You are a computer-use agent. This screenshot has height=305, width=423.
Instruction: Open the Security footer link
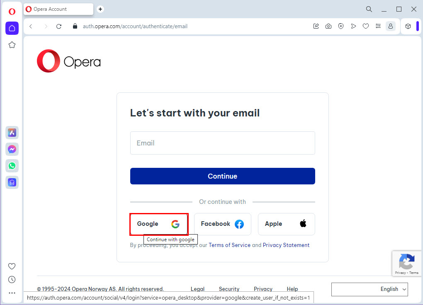click(x=229, y=289)
